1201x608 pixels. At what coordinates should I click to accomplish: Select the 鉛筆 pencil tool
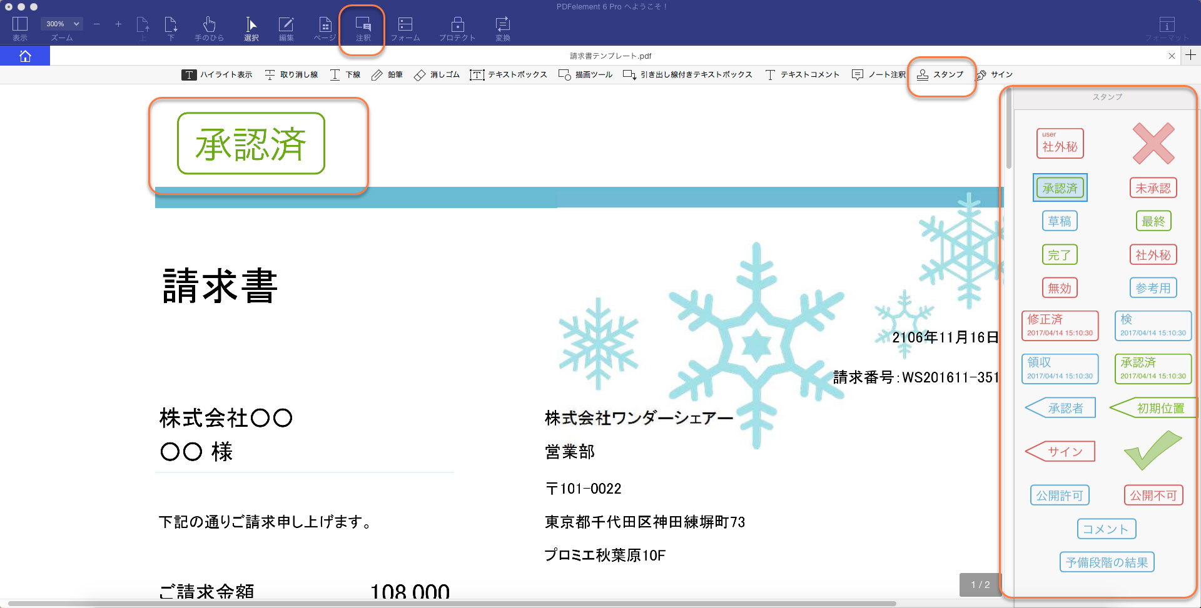[x=387, y=74]
